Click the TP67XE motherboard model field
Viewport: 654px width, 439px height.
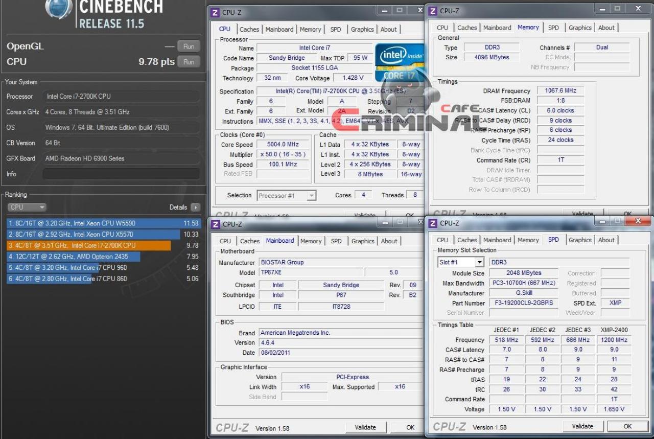pyautogui.click(x=311, y=272)
